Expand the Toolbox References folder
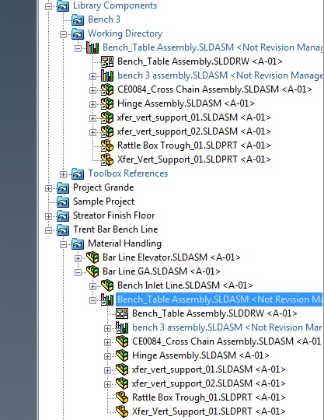The height and width of the screenshot is (420, 324). [63, 174]
